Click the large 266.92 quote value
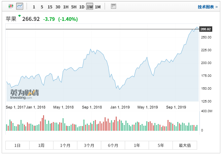The height and width of the screenshot is (155, 222). pyautogui.click(x=31, y=19)
